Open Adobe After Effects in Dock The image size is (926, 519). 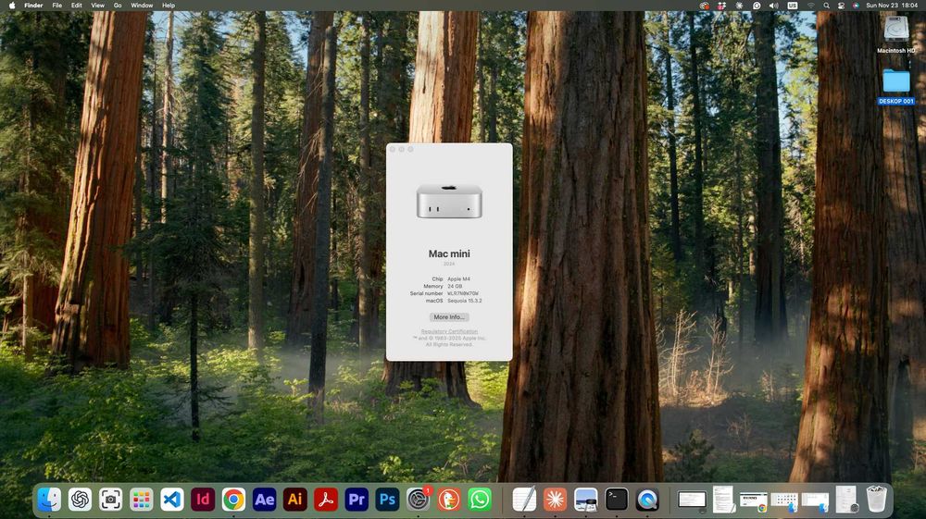(x=264, y=500)
